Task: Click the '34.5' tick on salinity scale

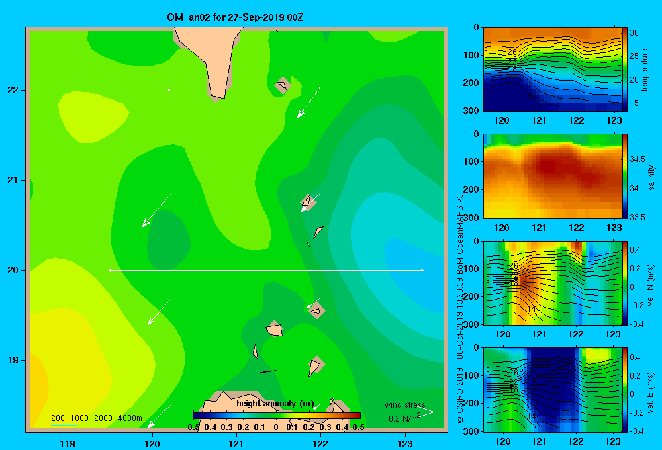Action: pos(637,159)
